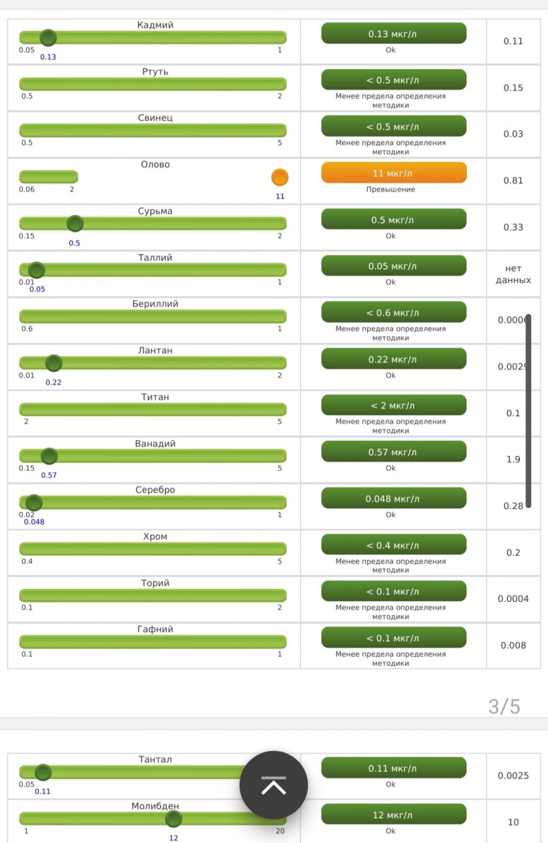The width and height of the screenshot is (548, 843).
Task: Click the orange 11 мкг/л badge
Action: 394,173
